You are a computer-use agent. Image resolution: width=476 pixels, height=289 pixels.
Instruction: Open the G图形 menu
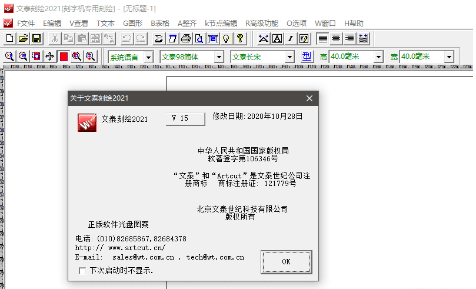(132, 24)
